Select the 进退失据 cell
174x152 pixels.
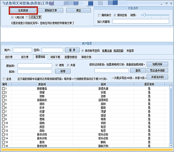pyautogui.click(x=103, y=89)
